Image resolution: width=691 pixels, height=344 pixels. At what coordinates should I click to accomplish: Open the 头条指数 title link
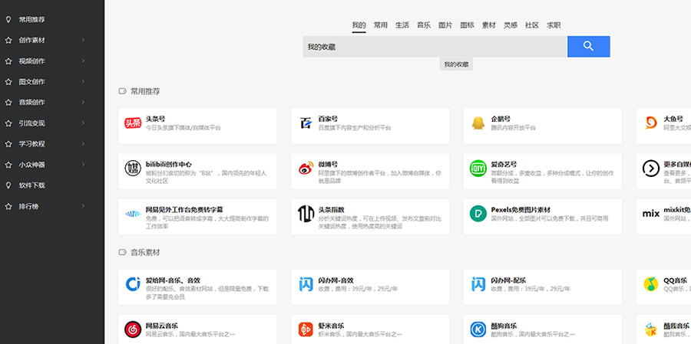[332, 210]
